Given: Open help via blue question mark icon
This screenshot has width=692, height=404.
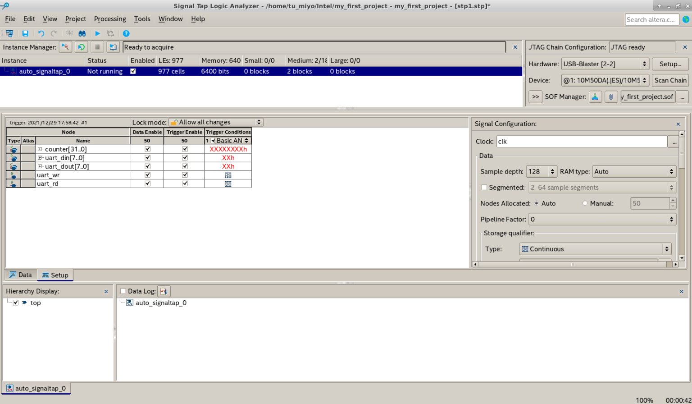Looking at the screenshot, I should pyautogui.click(x=126, y=33).
